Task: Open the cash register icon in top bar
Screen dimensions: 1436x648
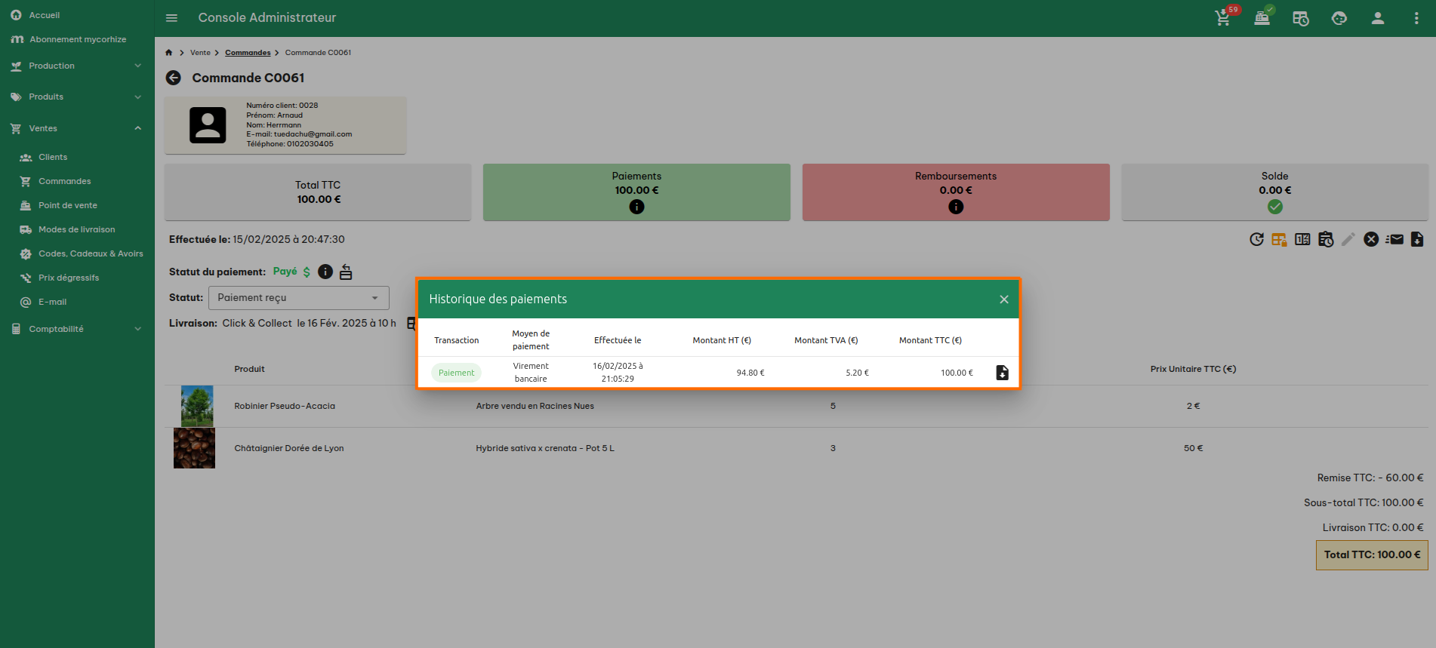Action: [1262, 17]
